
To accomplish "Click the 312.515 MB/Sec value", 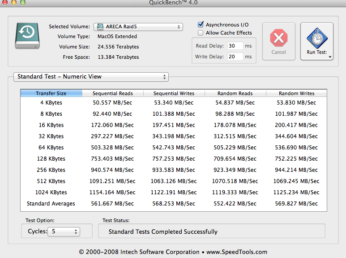I will click(235, 136).
